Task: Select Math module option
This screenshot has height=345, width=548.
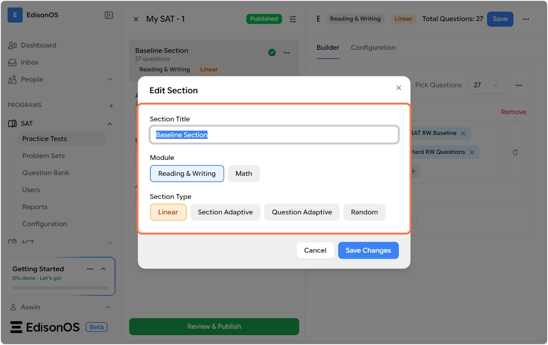Action: (243, 173)
